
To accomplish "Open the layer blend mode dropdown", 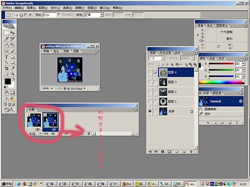I will point(163,58).
